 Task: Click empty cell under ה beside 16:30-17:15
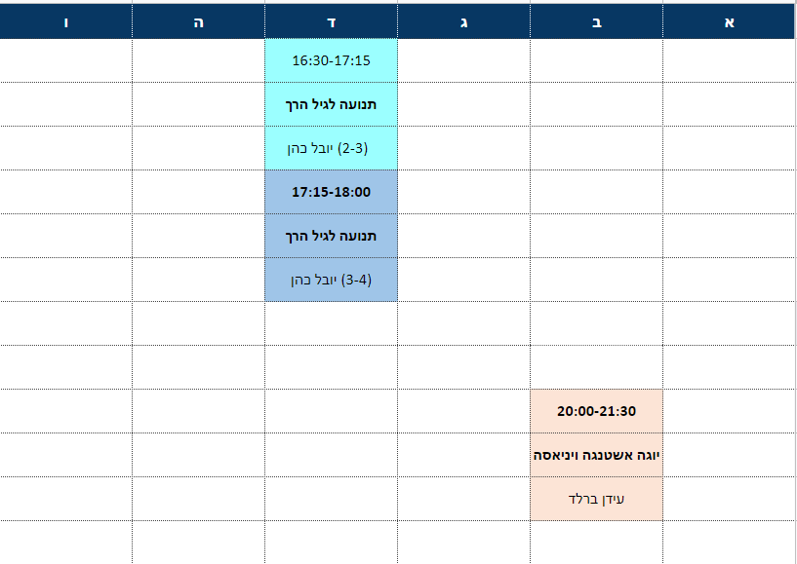[198, 60]
